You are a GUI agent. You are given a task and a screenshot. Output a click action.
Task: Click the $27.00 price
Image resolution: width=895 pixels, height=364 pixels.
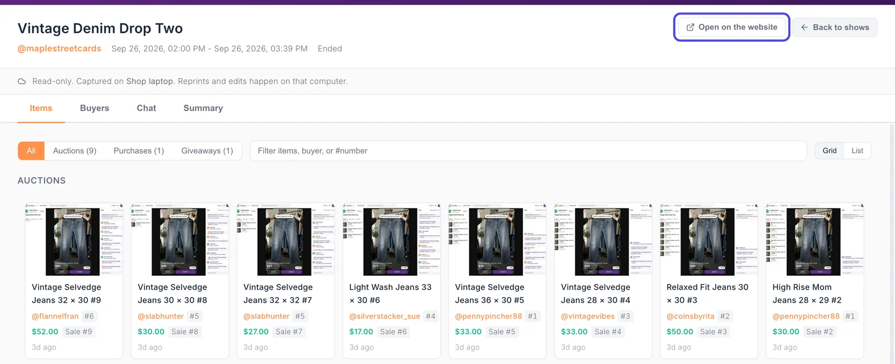256,332
